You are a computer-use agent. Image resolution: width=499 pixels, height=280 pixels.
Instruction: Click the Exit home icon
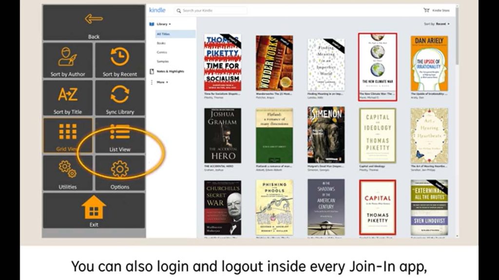point(94,208)
